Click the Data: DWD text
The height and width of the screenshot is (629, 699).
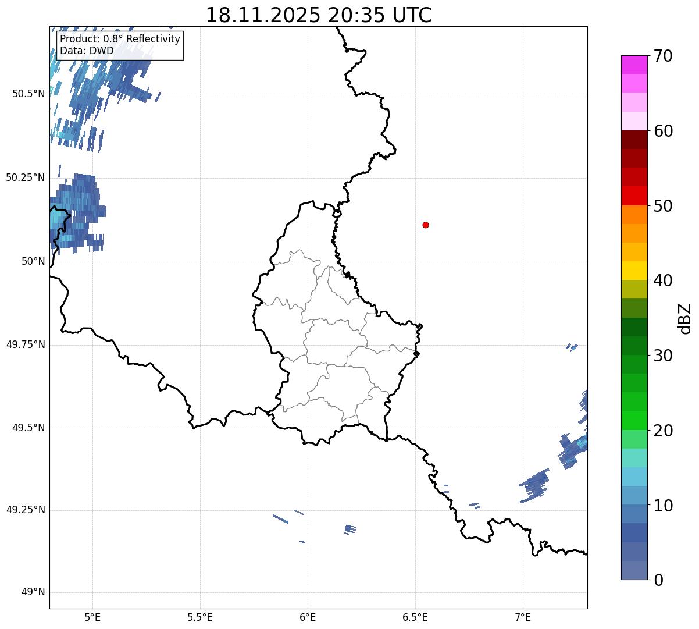[x=87, y=51]
